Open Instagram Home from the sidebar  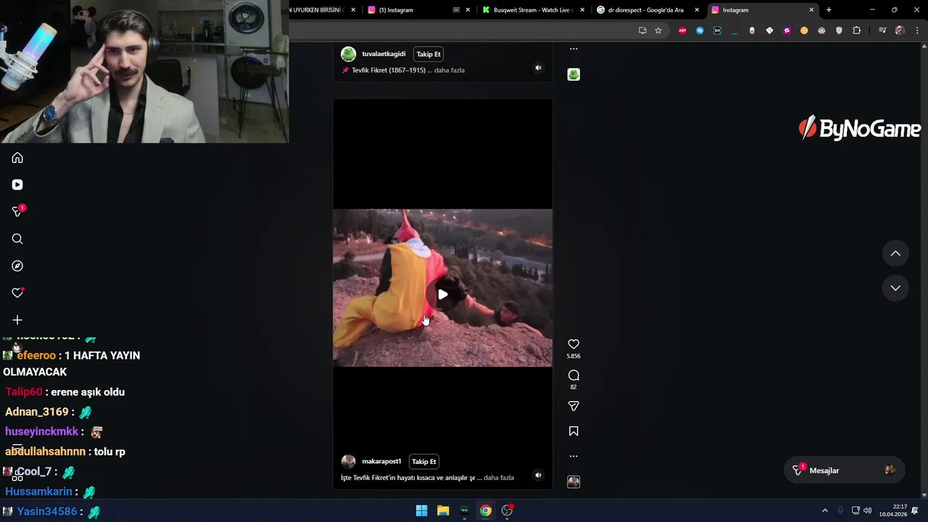pyautogui.click(x=17, y=158)
